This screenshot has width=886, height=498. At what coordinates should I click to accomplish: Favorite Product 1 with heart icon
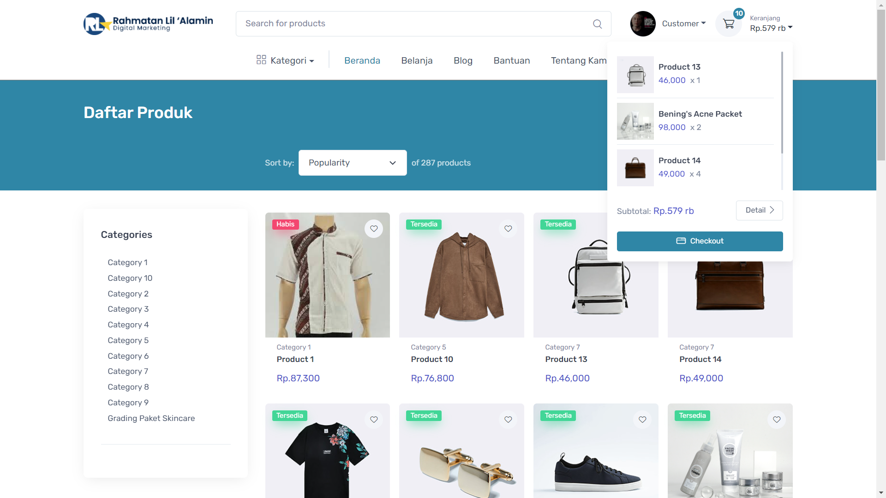374,229
